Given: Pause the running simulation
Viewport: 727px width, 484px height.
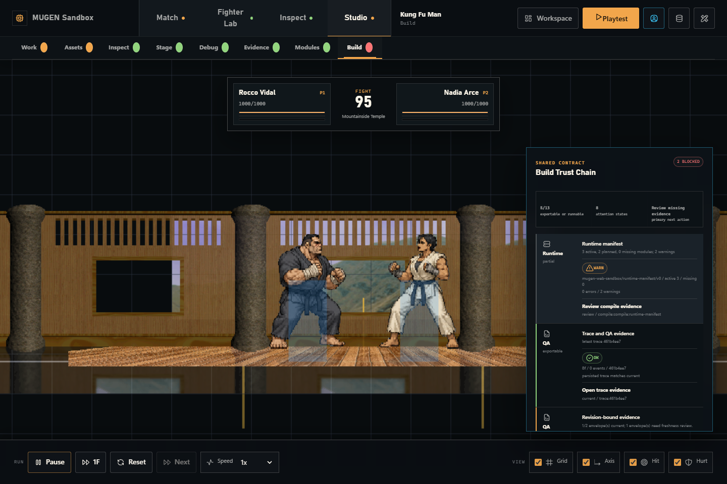Looking at the screenshot, I should [49, 462].
